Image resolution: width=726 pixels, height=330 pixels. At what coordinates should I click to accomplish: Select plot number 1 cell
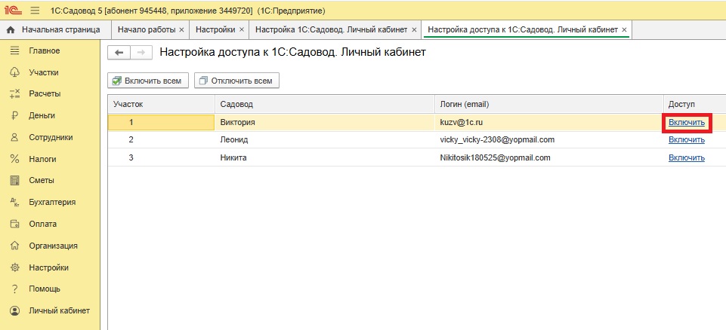[x=161, y=123]
